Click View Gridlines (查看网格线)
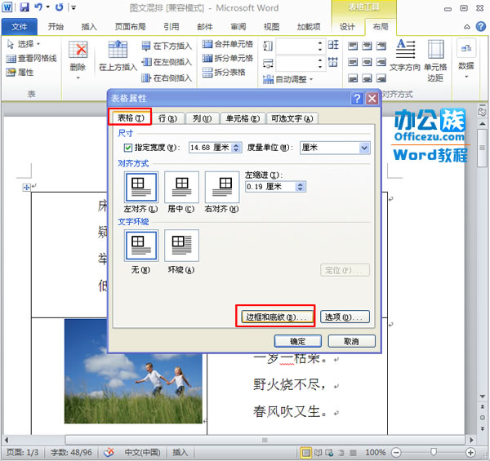 coord(31,59)
